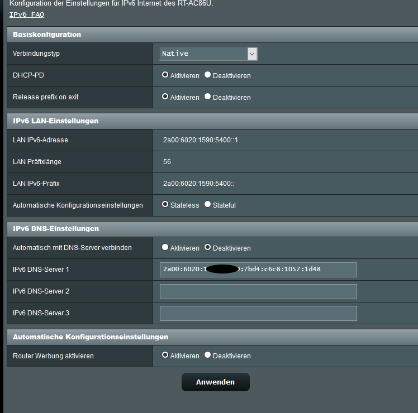Viewport: 418px width, 413px height.
Task: Click the IPv6 DNS-Server 3 field
Action: click(x=258, y=313)
